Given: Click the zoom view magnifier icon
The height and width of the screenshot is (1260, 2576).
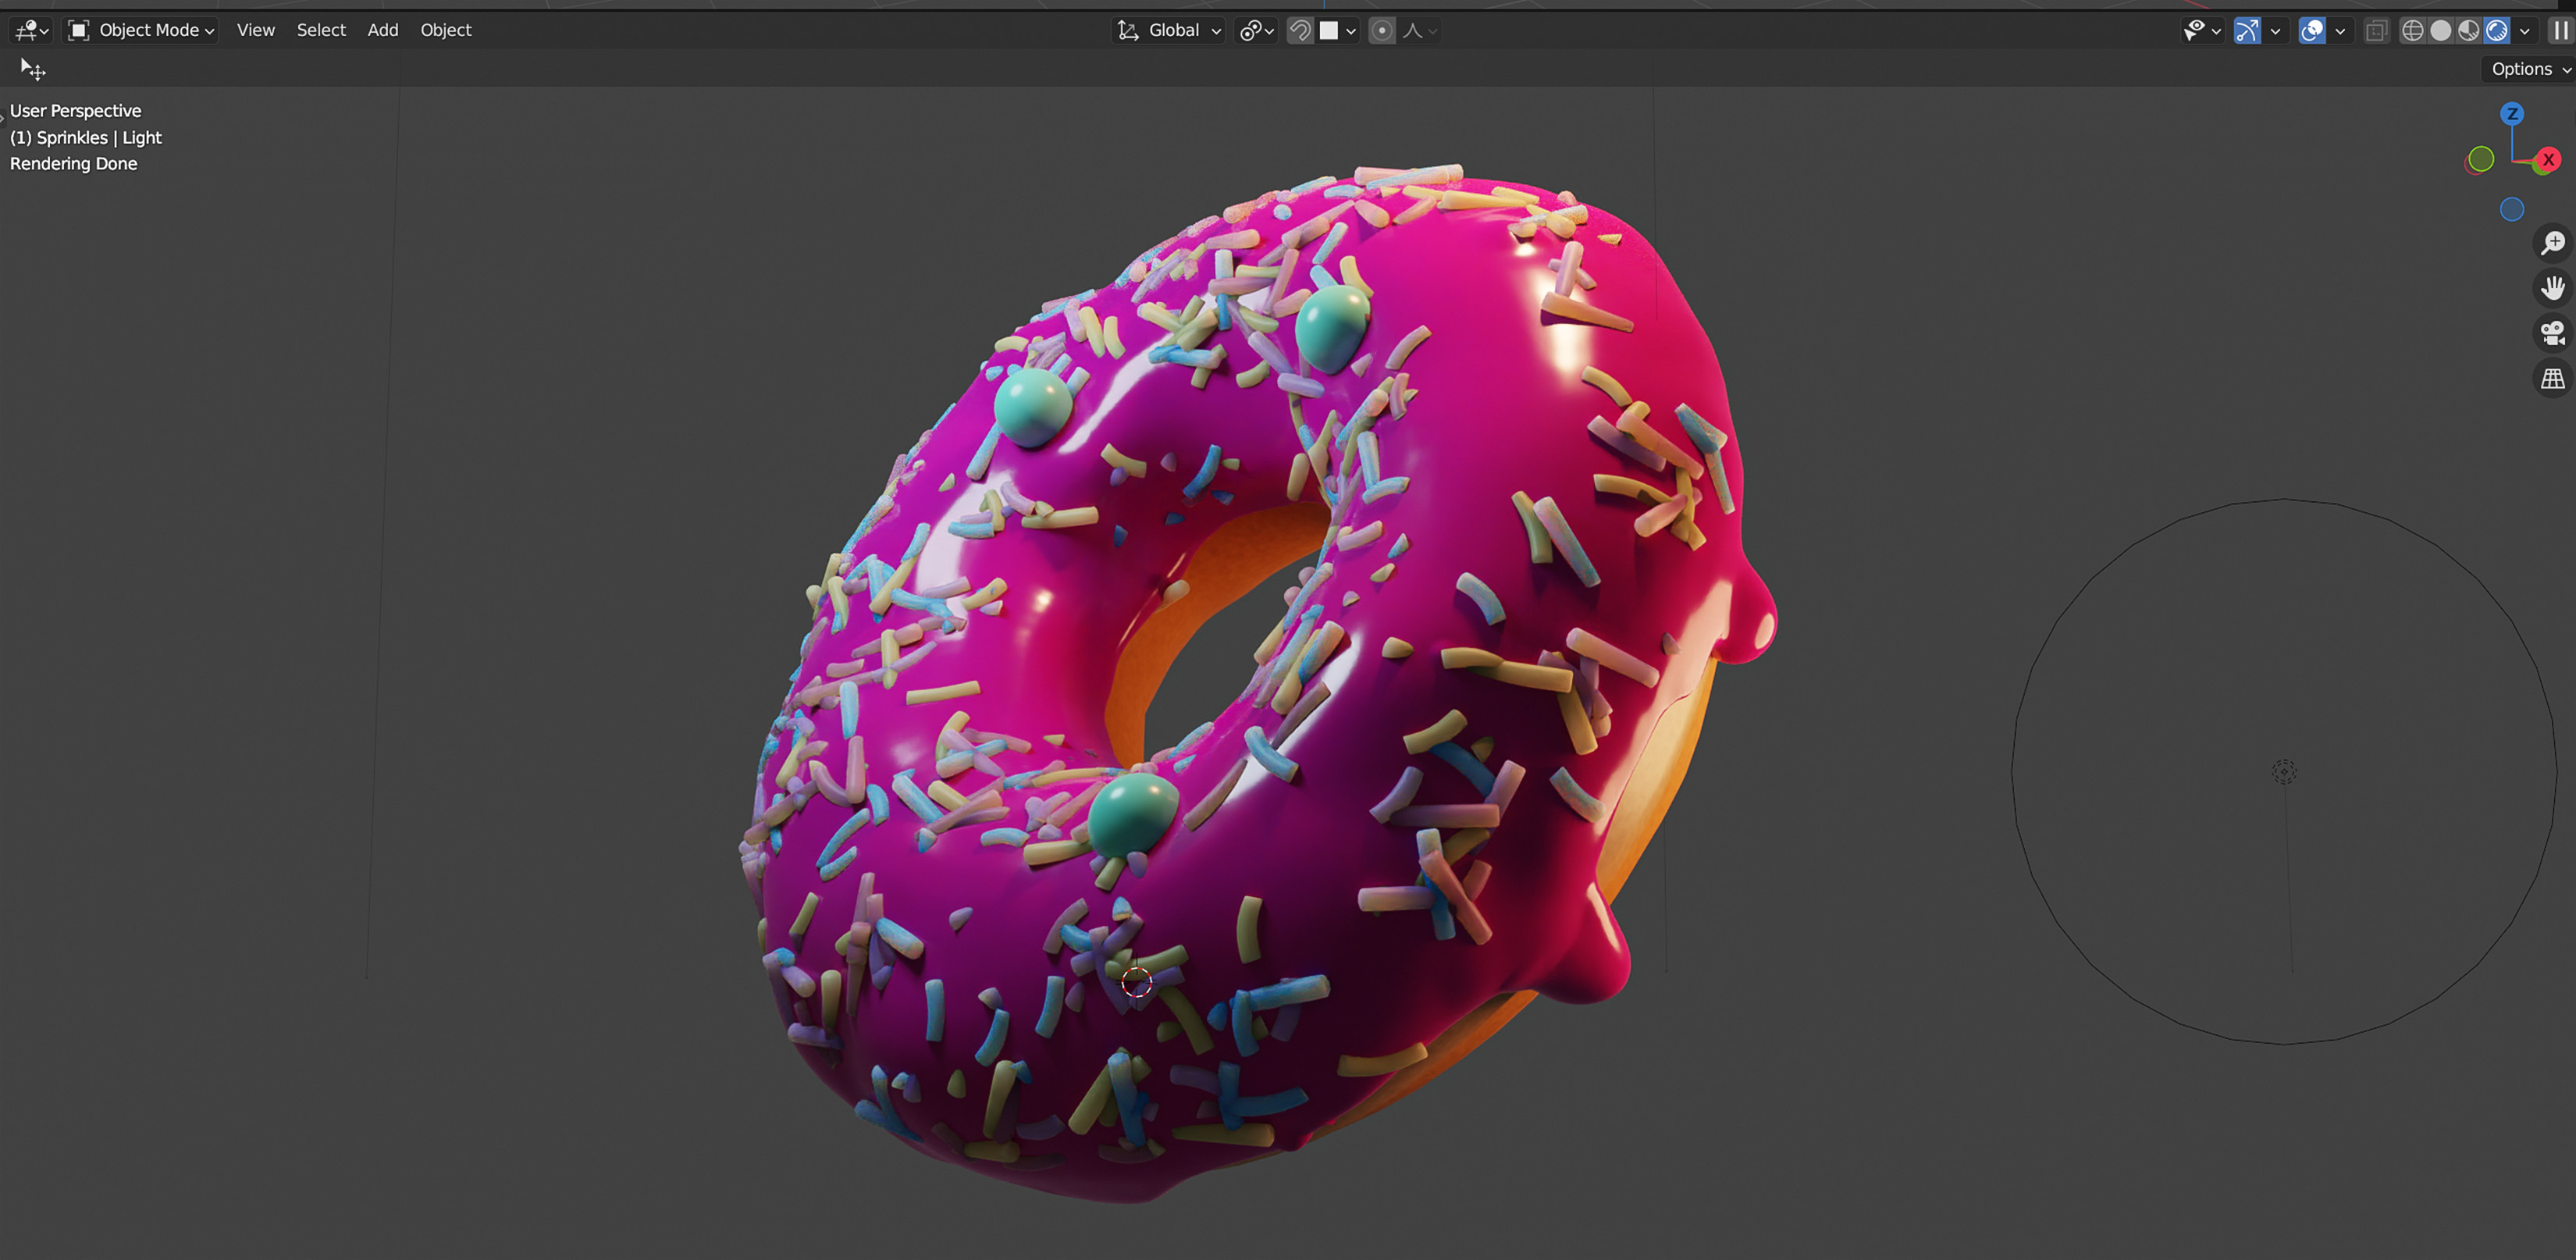Looking at the screenshot, I should (x=2553, y=243).
